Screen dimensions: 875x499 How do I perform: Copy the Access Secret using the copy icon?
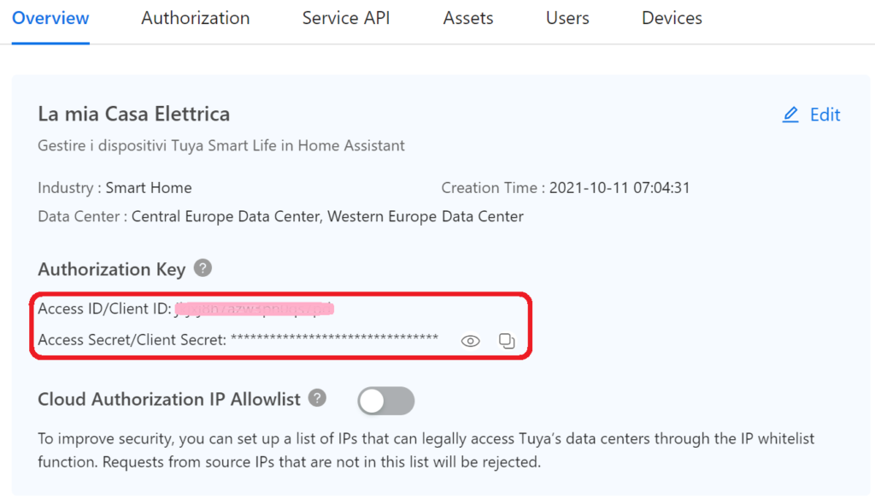[x=507, y=341]
